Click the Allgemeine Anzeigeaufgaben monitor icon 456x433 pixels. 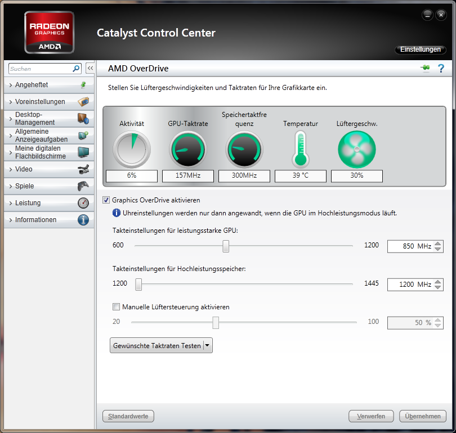(x=83, y=136)
